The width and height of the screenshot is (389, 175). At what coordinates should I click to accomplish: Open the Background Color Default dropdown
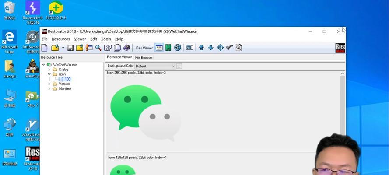[x=155, y=66]
